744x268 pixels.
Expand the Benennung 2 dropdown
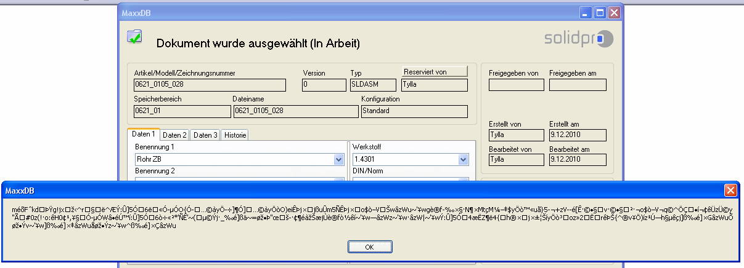tap(338, 180)
